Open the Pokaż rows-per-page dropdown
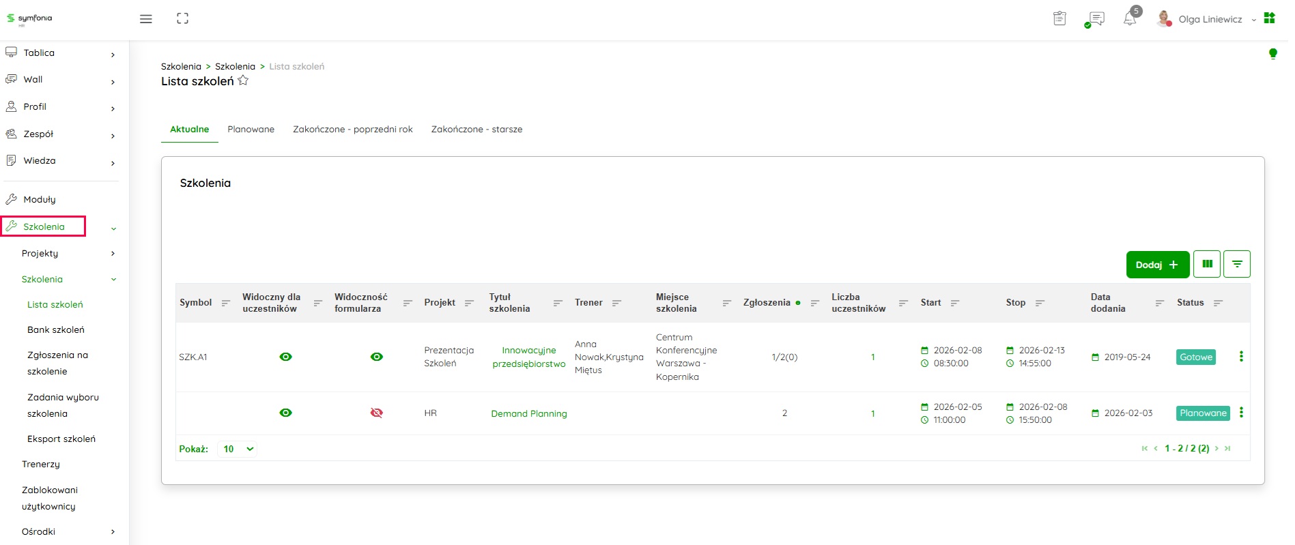The height and width of the screenshot is (545, 1295). pos(238,449)
